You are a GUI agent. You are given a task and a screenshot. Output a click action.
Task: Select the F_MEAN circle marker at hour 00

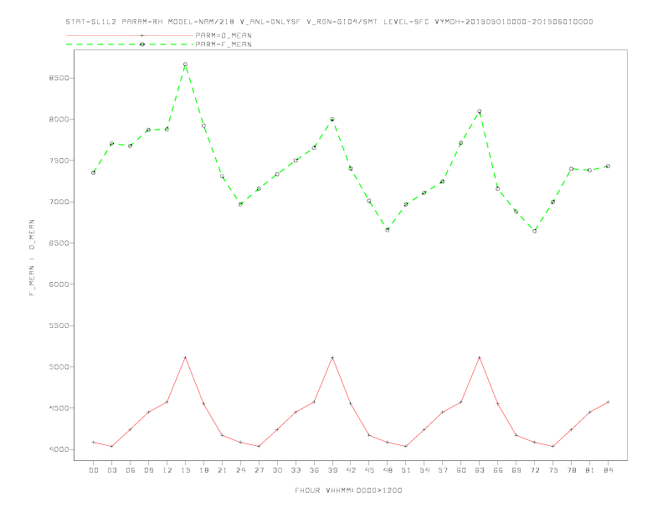click(94, 172)
